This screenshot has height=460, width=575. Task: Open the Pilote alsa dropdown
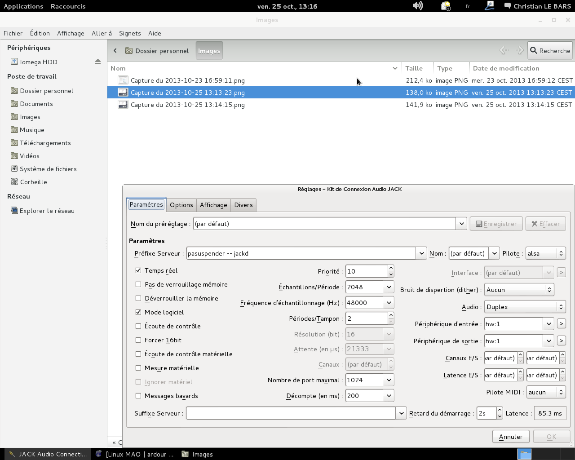coord(545,253)
